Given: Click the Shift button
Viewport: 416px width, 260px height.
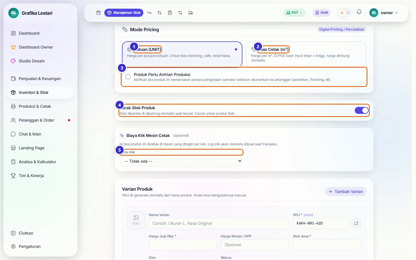Looking at the screenshot, I should pos(322,13).
